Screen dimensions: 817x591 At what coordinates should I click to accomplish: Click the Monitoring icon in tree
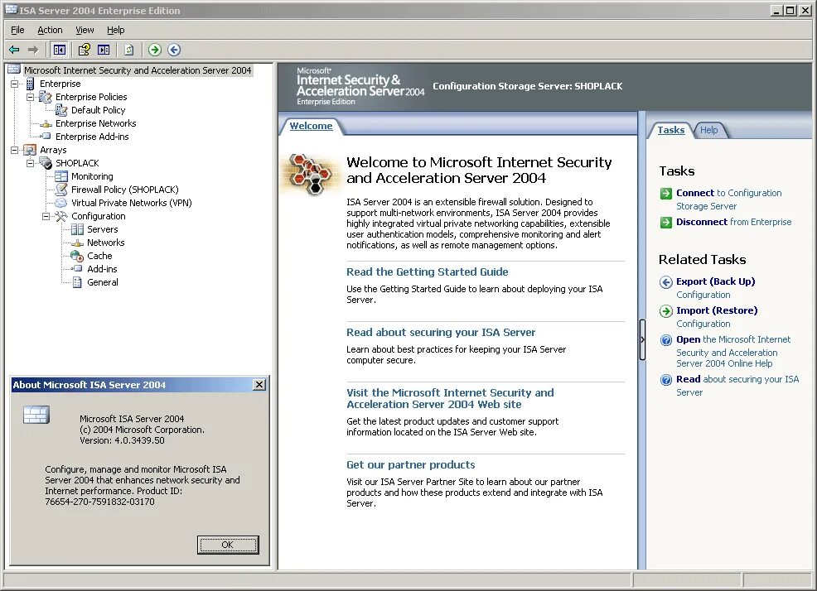pos(61,176)
